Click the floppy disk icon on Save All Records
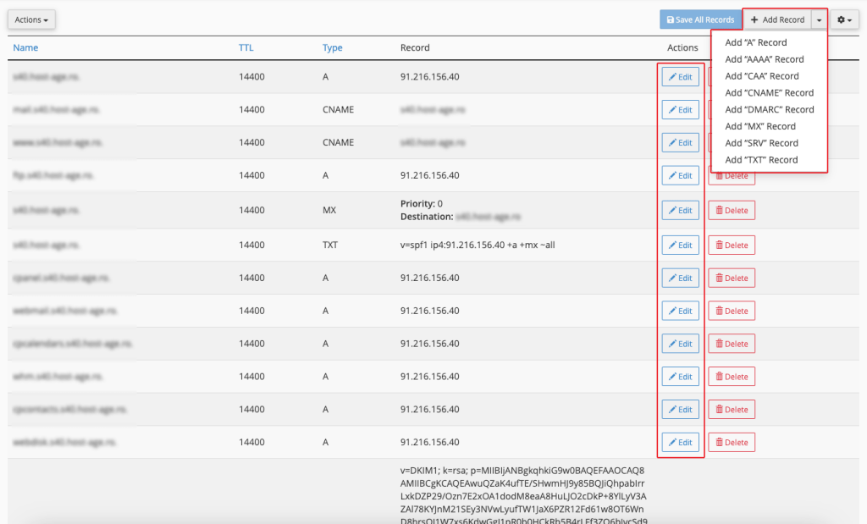The height and width of the screenshot is (524, 867). tap(672, 19)
